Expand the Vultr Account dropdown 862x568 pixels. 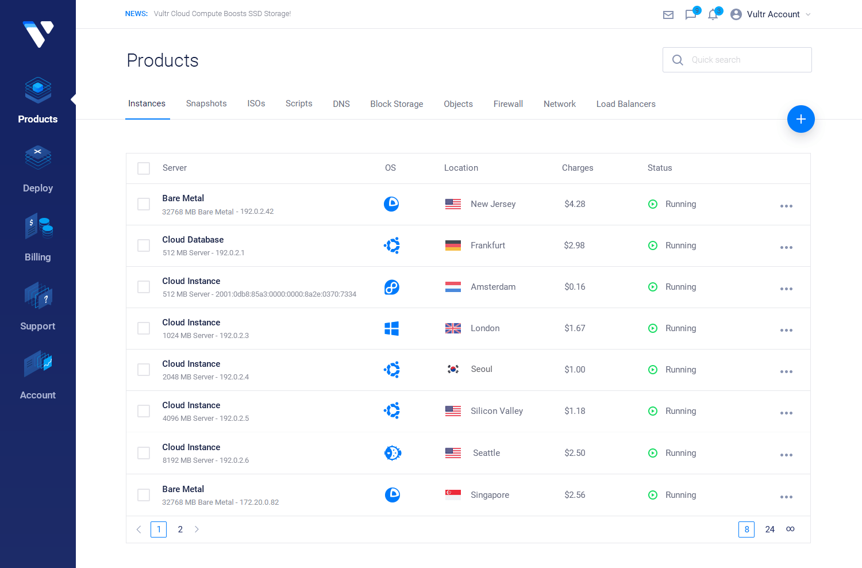click(x=770, y=14)
